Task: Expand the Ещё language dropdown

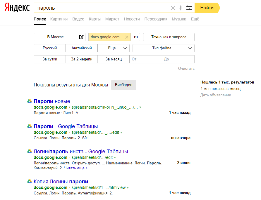Action: click(x=114, y=48)
